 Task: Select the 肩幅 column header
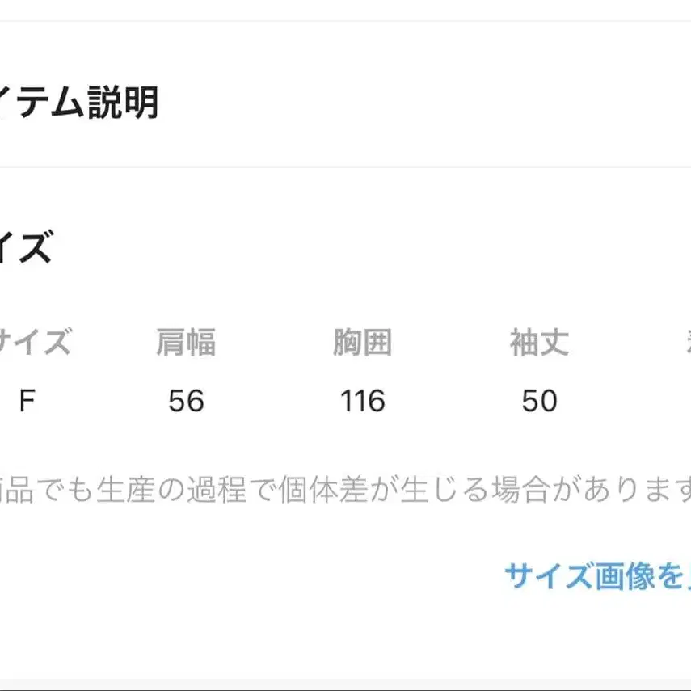(x=186, y=343)
